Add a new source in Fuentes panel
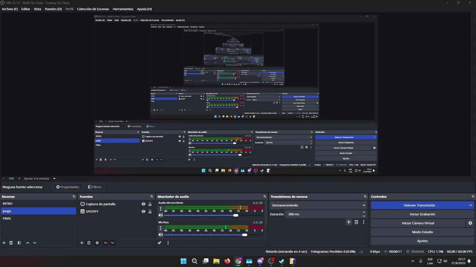Viewport: 476px width, 267px height. 82,243
